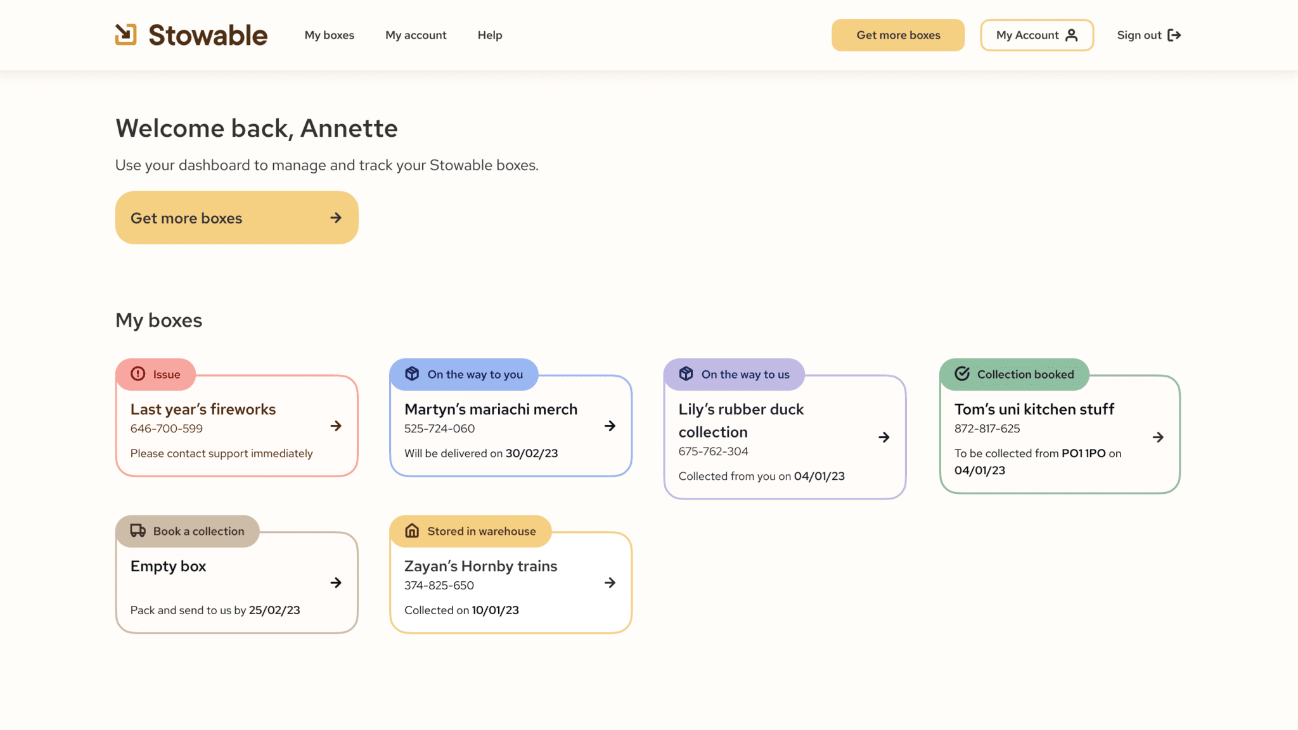Image resolution: width=1298 pixels, height=730 pixels.
Task: Click the sign out door-arrow icon
Action: tap(1174, 35)
